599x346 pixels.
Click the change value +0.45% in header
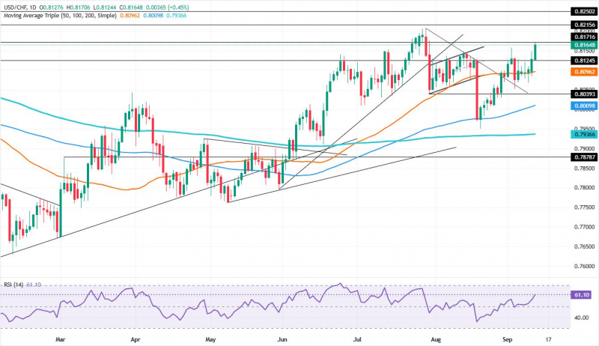coord(179,7)
